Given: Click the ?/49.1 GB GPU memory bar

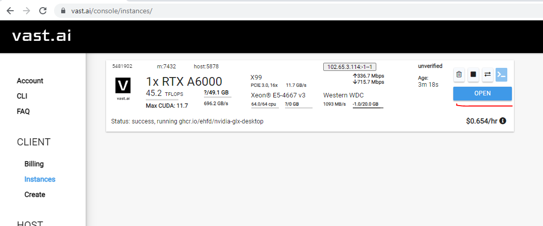Looking at the screenshot, I should click(218, 94).
